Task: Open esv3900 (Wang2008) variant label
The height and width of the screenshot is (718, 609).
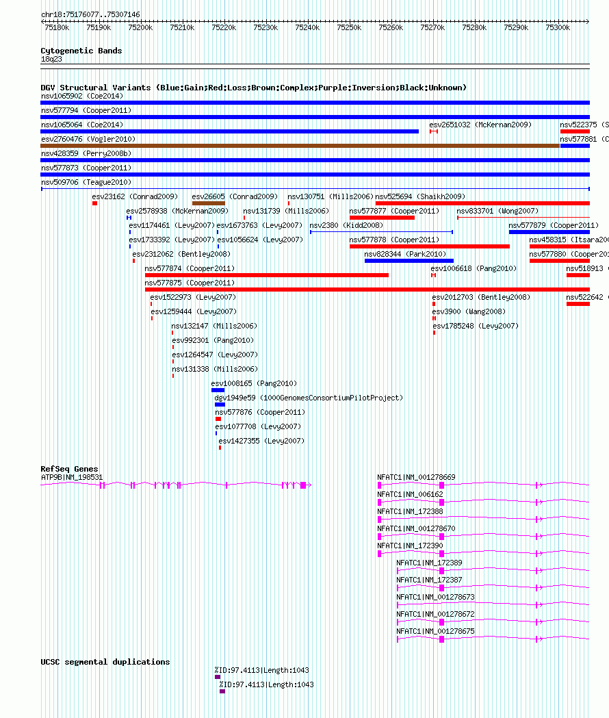Action: click(469, 312)
